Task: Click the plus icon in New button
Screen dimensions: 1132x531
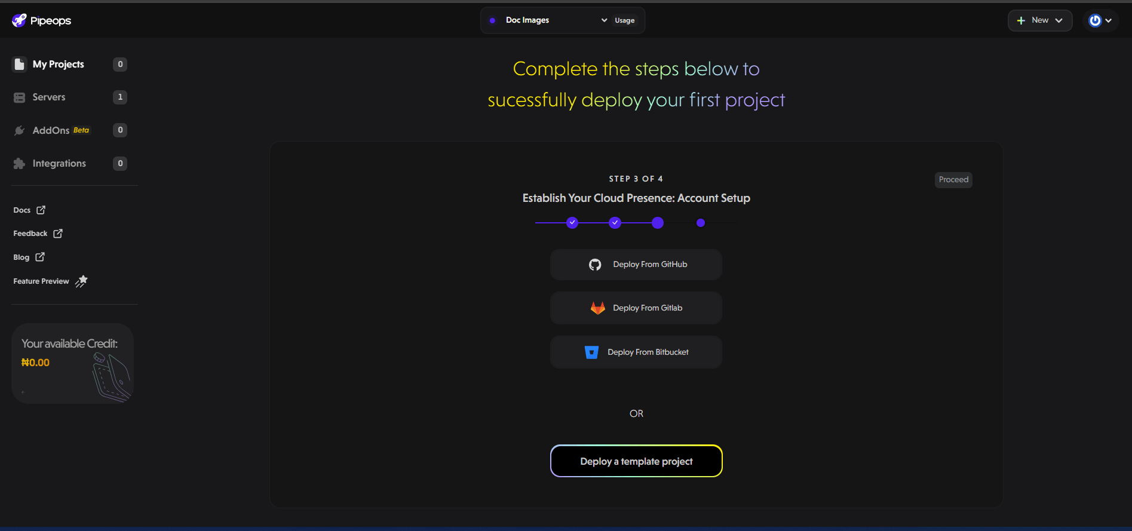Action: click(1021, 20)
